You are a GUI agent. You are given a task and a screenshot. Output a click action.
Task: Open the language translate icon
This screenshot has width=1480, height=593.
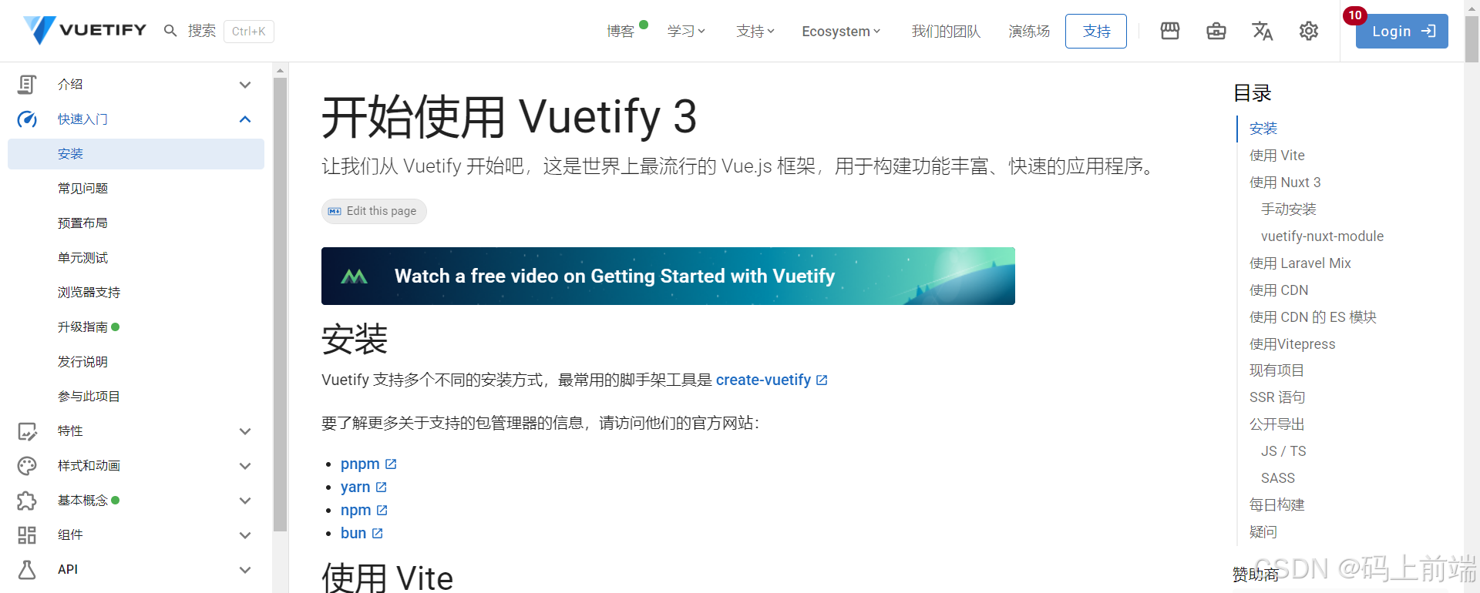[1263, 31]
